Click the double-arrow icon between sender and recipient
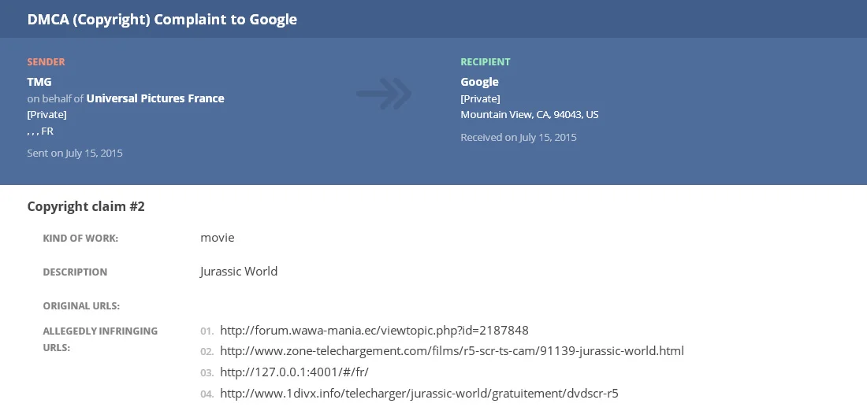 tap(384, 94)
